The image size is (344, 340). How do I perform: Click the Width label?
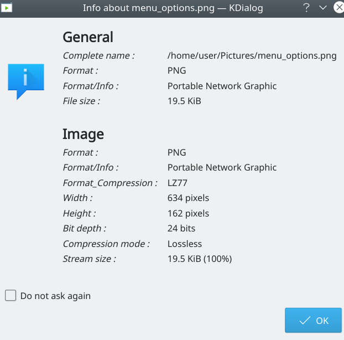tap(77, 198)
